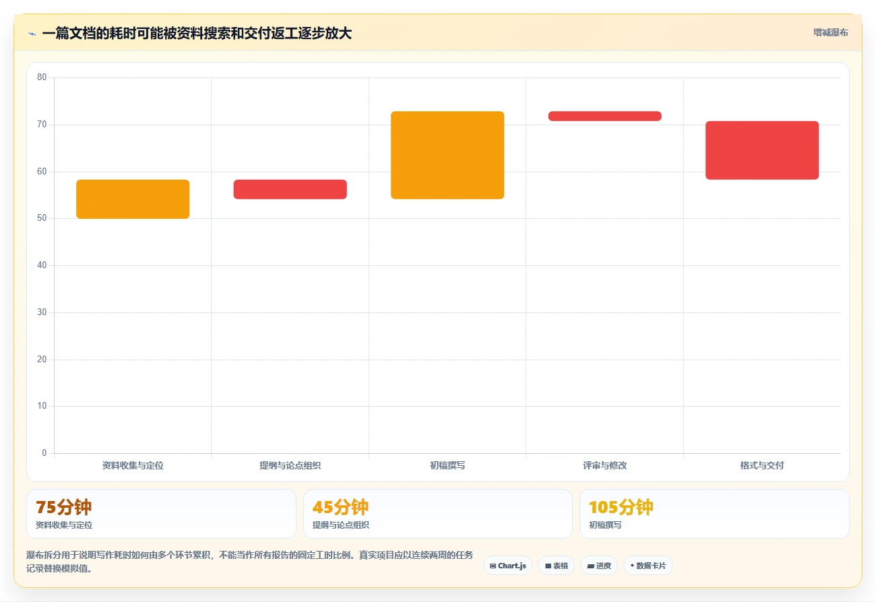Click the large orange 初稿撰写 bar
Viewport: 876px width, 602px height.
pos(447,155)
